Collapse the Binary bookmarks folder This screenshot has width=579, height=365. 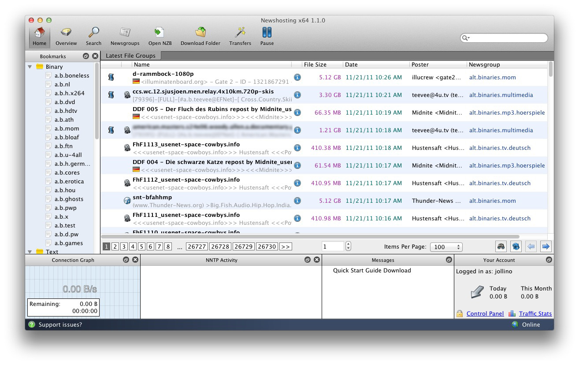tap(30, 67)
